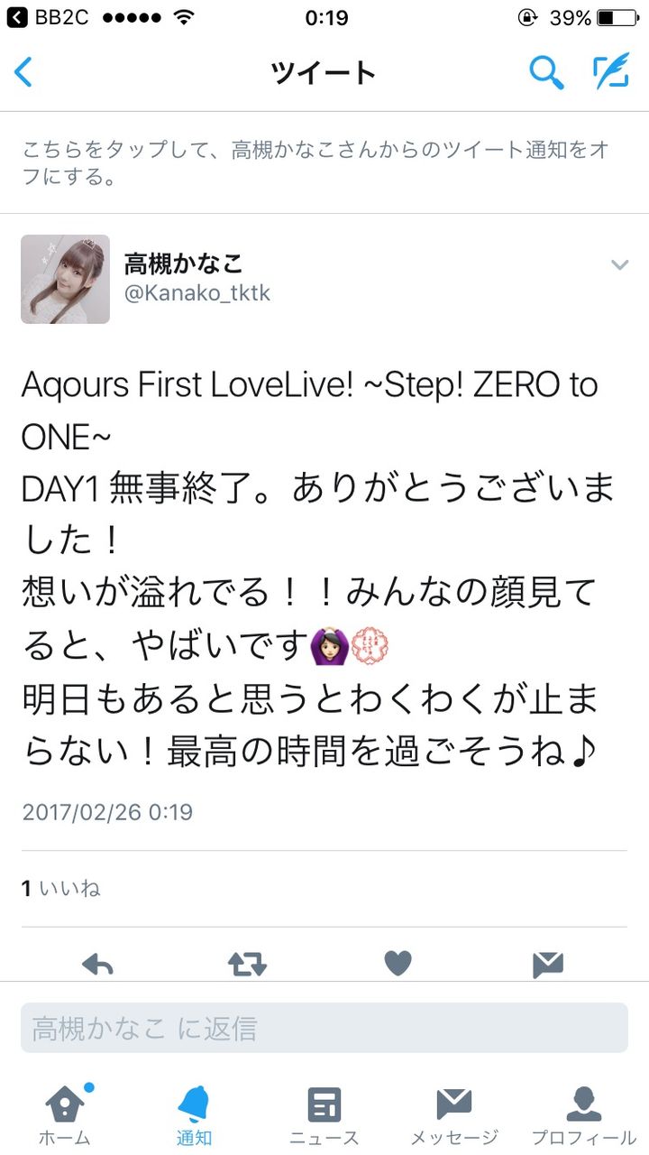Like the tweet with the heart icon
This screenshot has height=1155, width=649.
click(398, 964)
